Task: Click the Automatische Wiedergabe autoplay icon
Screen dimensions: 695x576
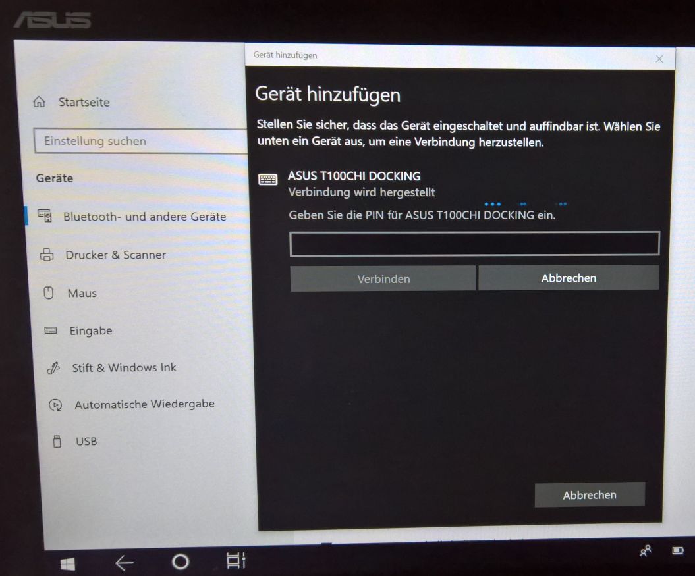Action: coord(55,405)
